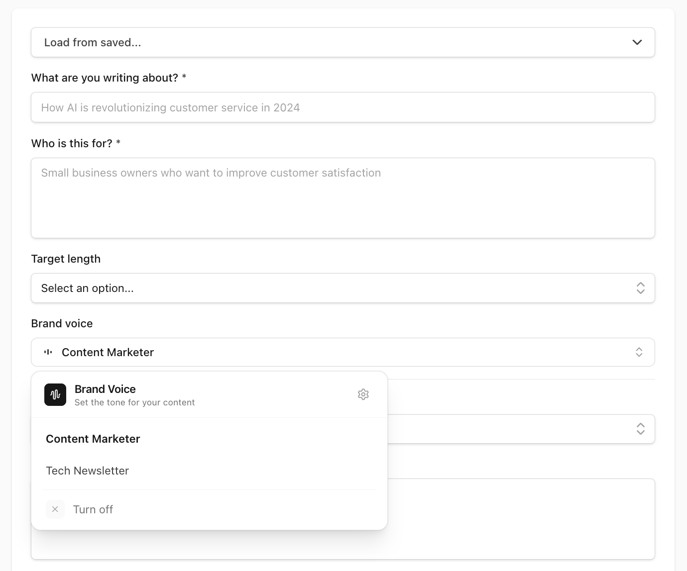Click the Select an option placeholder
This screenshot has width=687, height=571.
(x=87, y=288)
